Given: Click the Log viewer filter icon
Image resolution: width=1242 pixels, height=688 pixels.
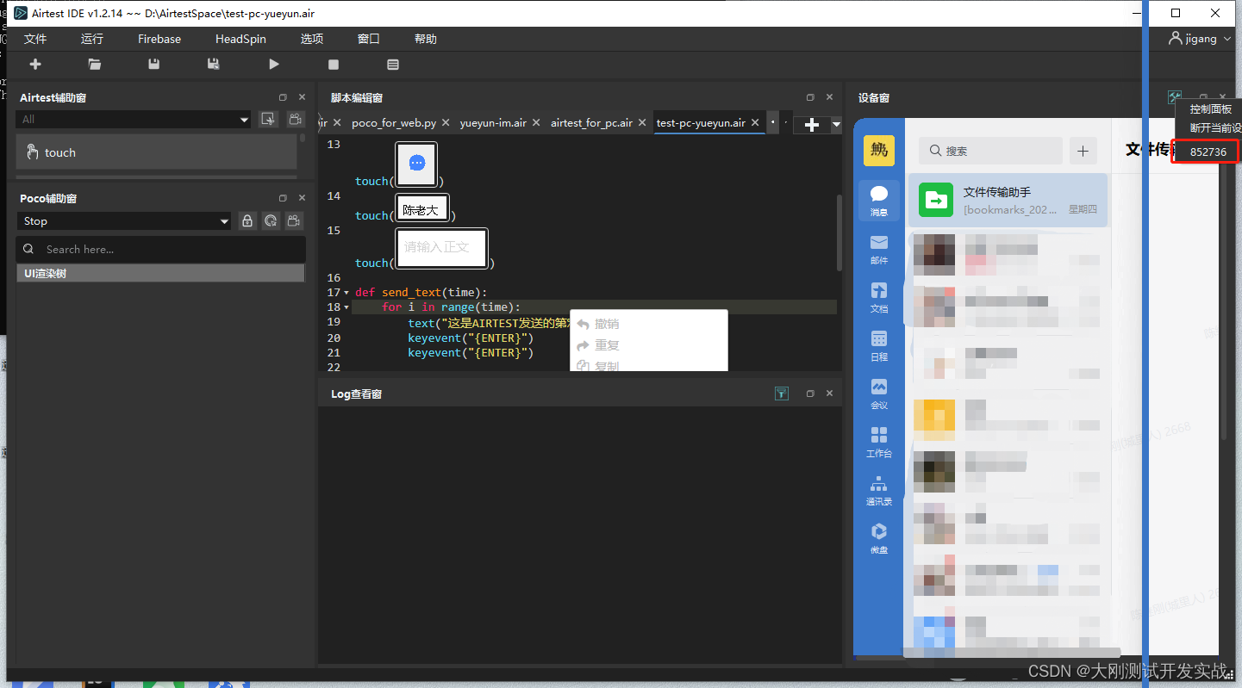Looking at the screenshot, I should click(781, 394).
